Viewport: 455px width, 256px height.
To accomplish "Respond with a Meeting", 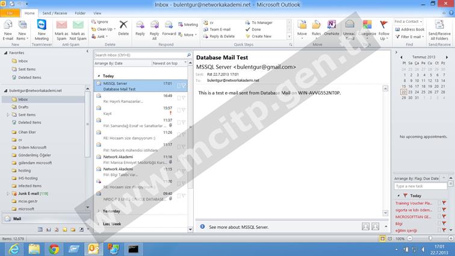I will point(188,25).
